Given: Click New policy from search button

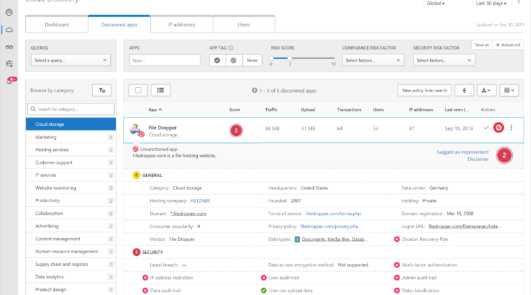Looking at the screenshot, I should click(424, 90).
